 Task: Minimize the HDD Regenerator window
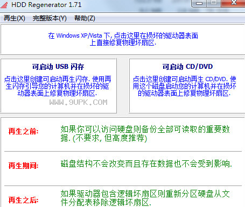(199, 3)
